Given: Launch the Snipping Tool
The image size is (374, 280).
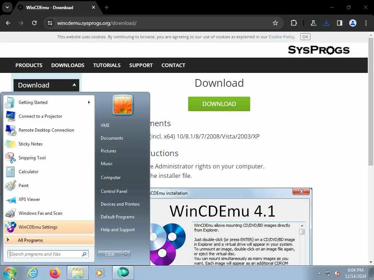Looking at the screenshot, I should tap(49, 157).
